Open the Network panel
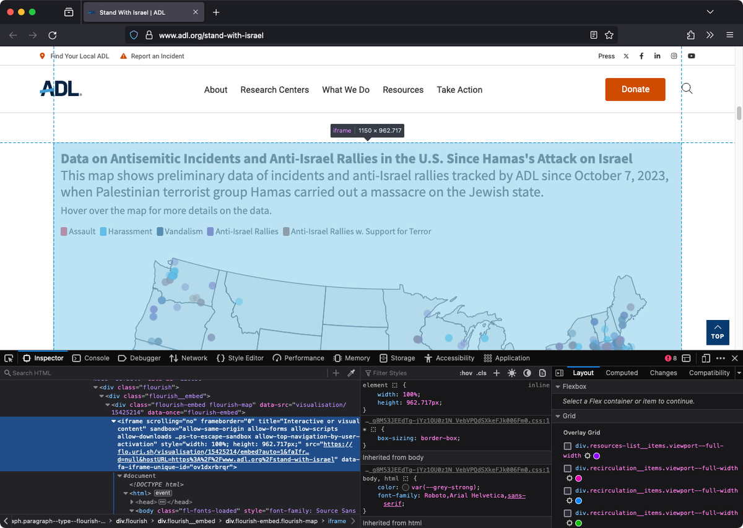Image resolution: width=743 pixels, height=528 pixels. point(188,358)
